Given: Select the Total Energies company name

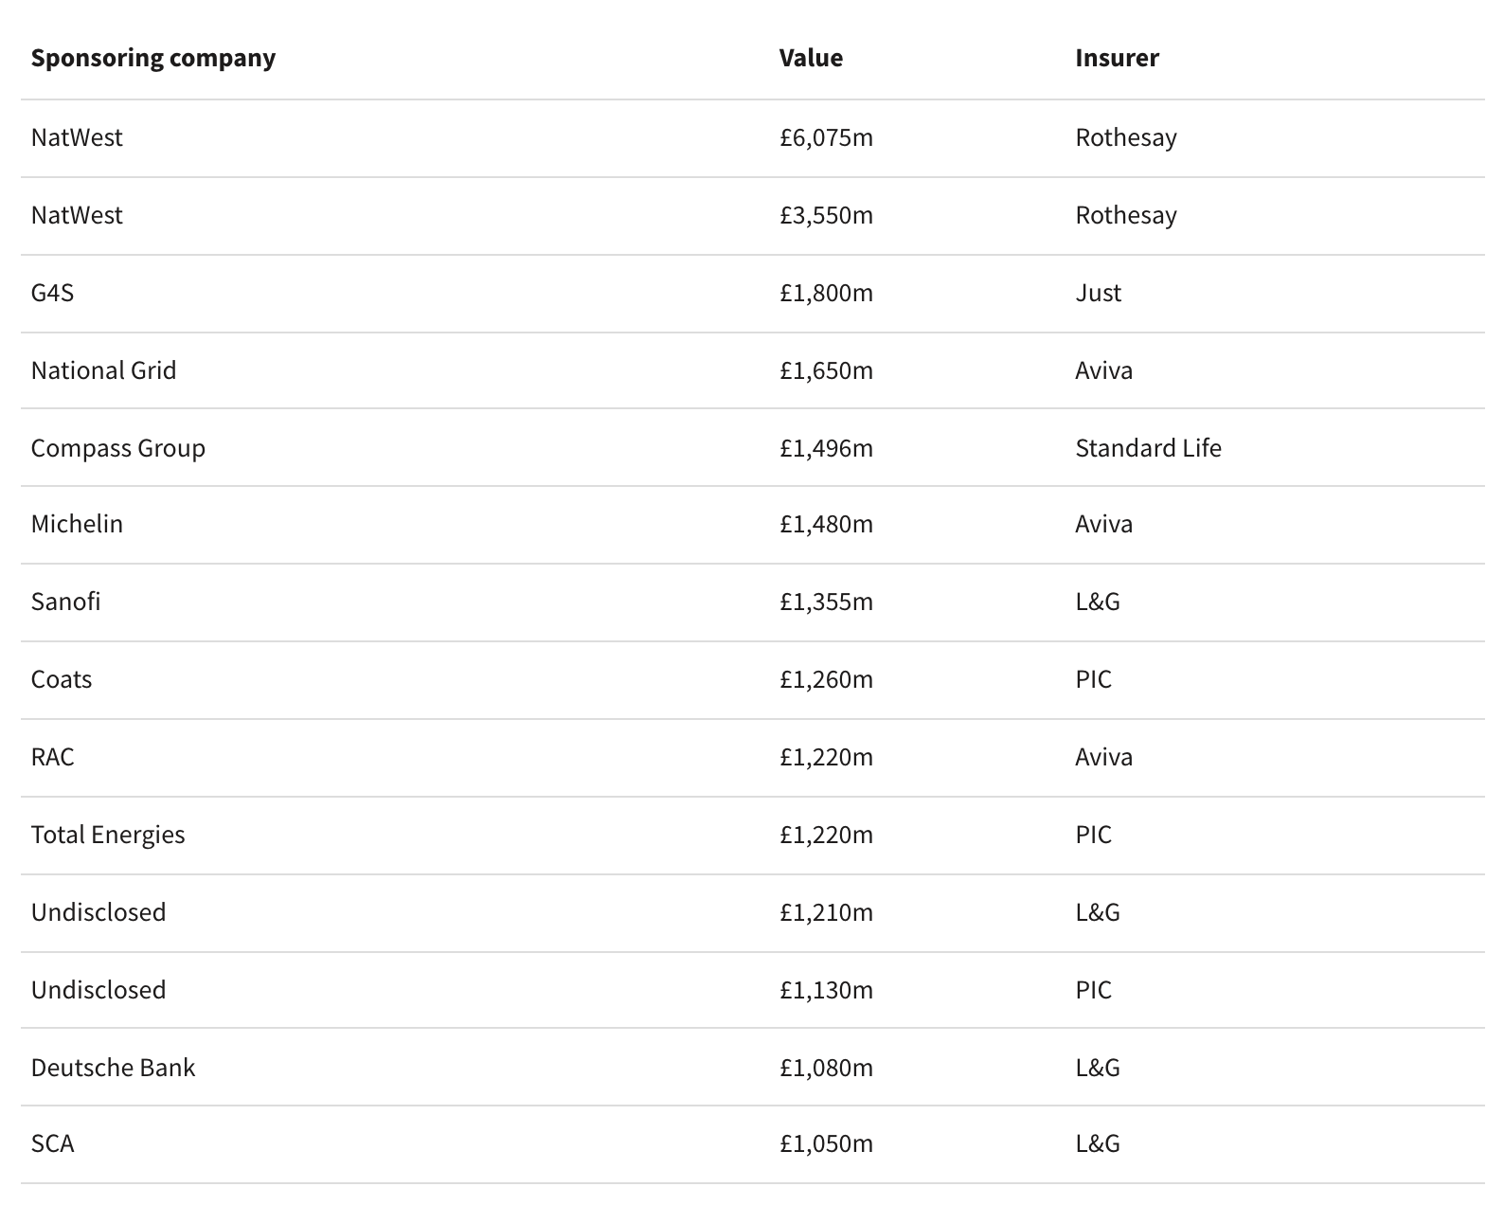Looking at the screenshot, I should click(x=108, y=835).
